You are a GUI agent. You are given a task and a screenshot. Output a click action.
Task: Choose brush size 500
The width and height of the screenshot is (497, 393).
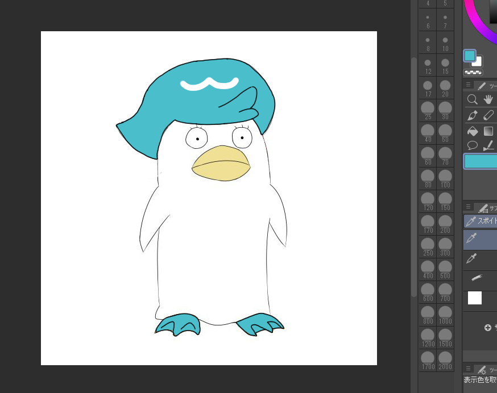445,270
